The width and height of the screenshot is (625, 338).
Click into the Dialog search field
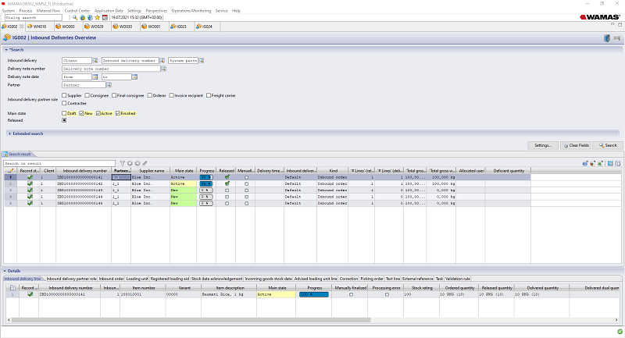click(x=33, y=17)
